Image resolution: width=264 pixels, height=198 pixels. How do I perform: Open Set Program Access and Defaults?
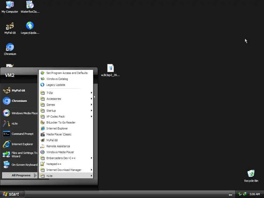(66, 73)
